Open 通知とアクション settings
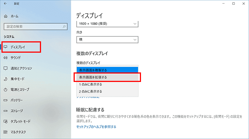Screen dimensions: 249x139 [x=21, y=68]
